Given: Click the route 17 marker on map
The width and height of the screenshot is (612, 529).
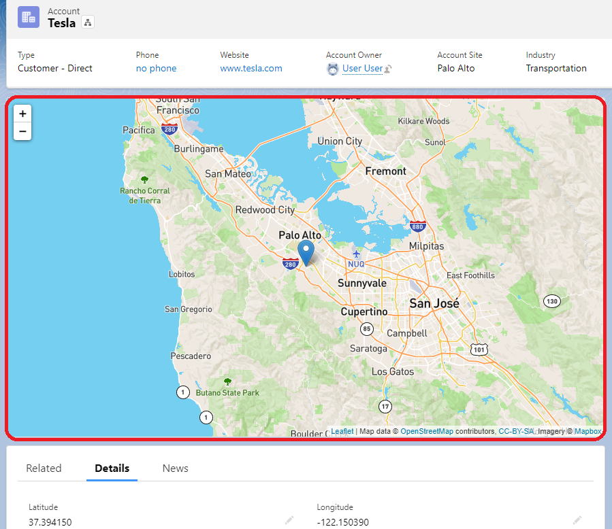Looking at the screenshot, I should click(x=385, y=407).
